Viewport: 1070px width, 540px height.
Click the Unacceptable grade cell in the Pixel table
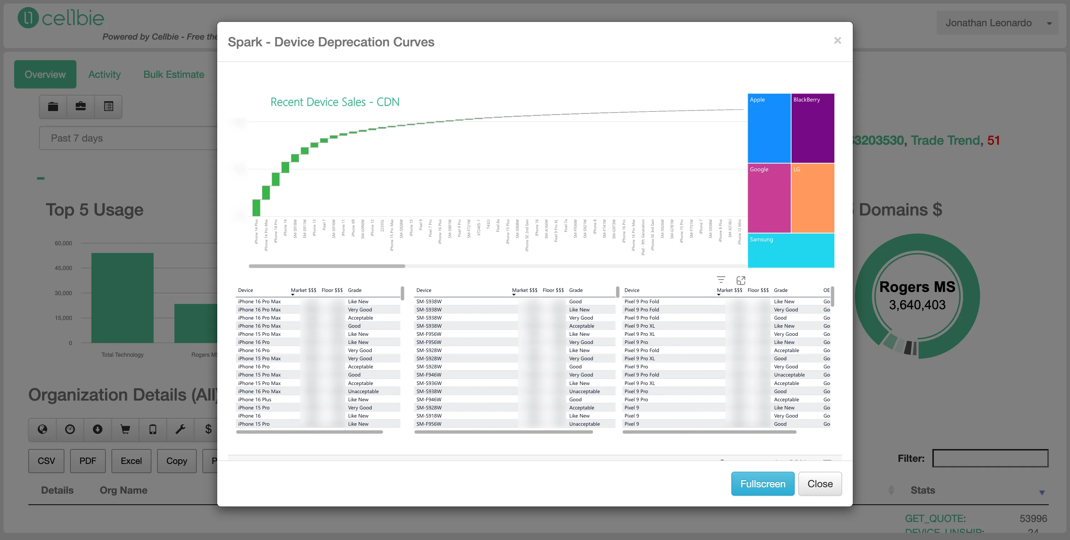[789, 375]
